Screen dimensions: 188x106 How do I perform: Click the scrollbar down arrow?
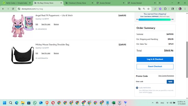click(187, 98)
